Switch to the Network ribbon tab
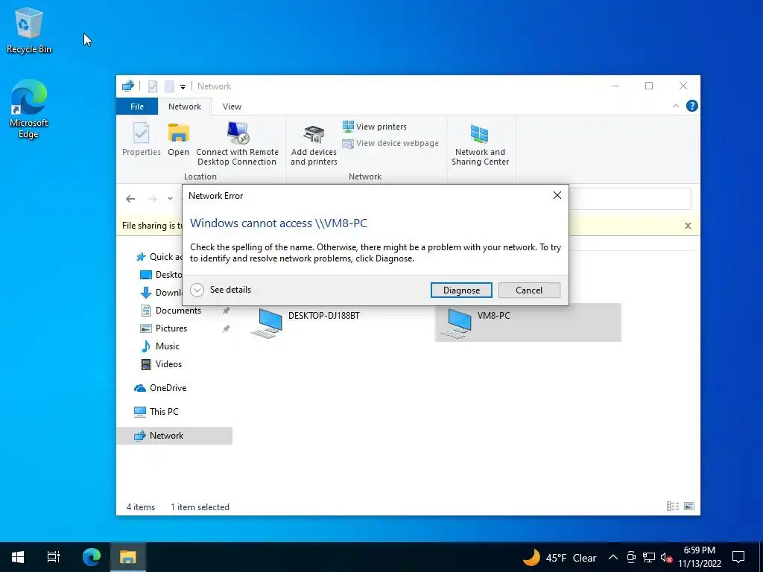763x572 pixels. pyautogui.click(x=185, y=106)
